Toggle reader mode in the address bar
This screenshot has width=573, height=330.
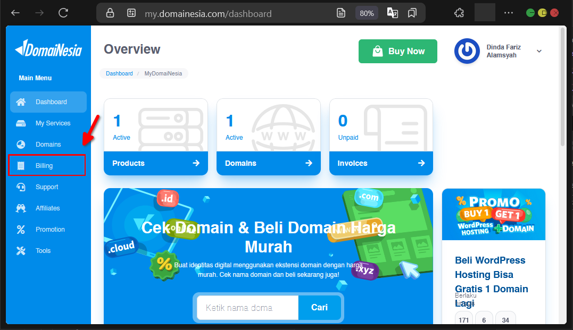click(x=341, y=13)
